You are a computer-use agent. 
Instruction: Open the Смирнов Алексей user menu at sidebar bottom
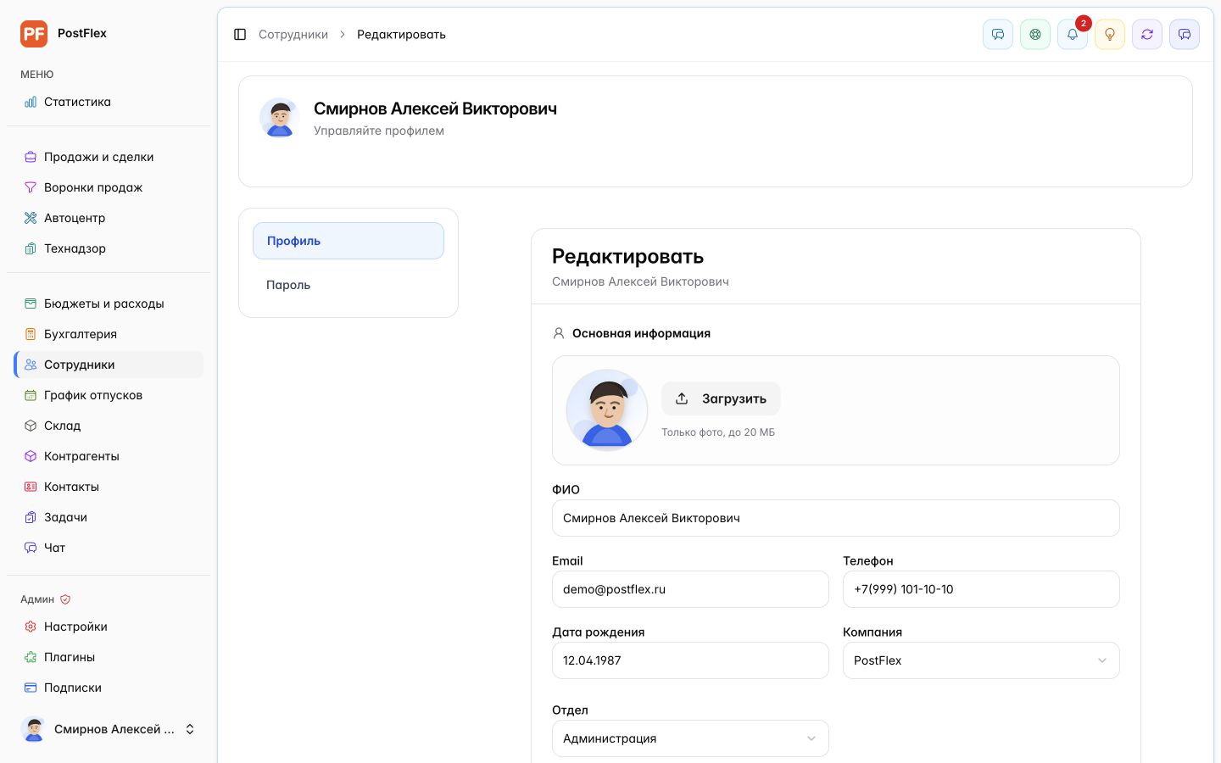tap(109, 729)
